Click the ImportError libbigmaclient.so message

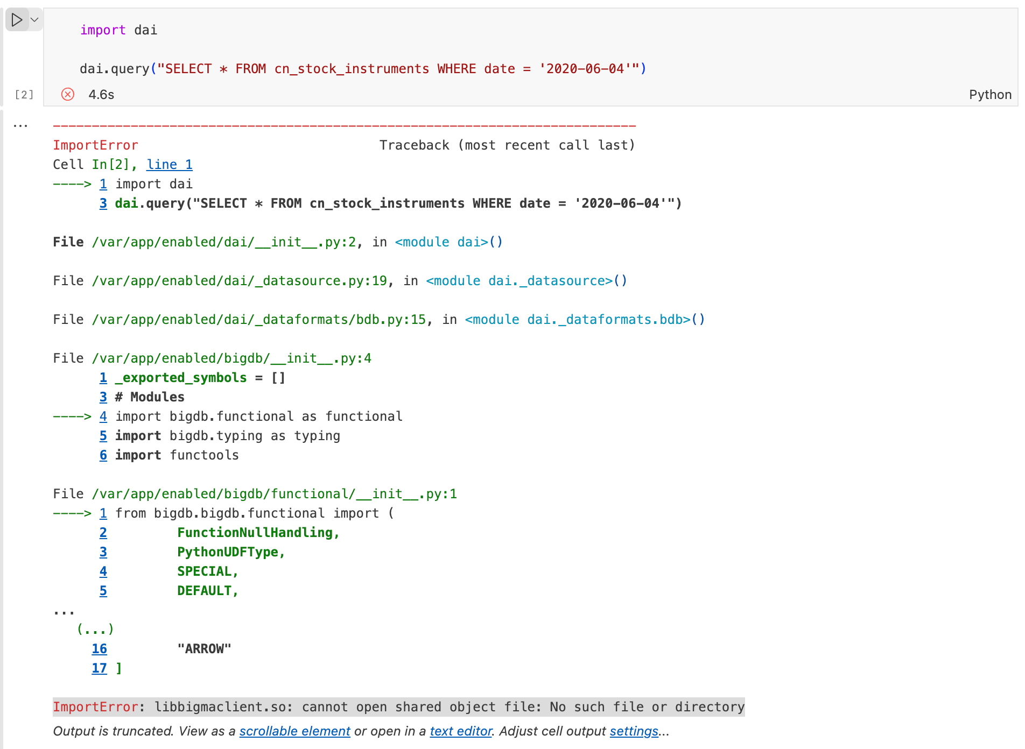point(398,707)
